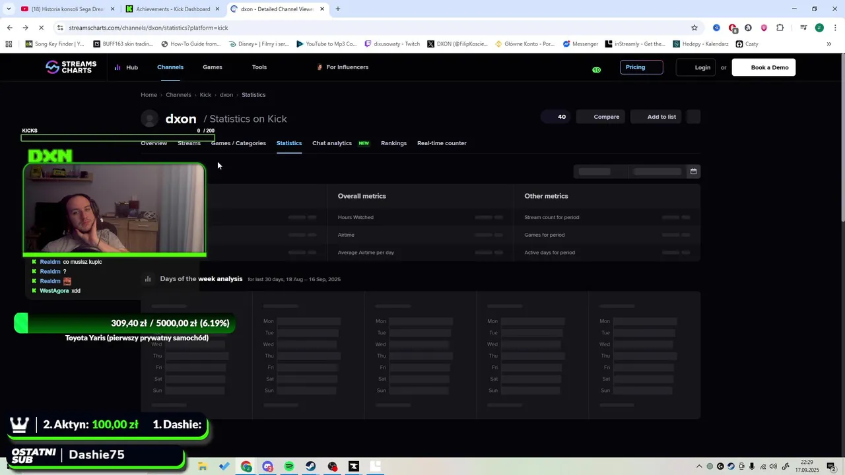Open Disney+ bookmark
This screenshot has width=845, height=475.
259,44
